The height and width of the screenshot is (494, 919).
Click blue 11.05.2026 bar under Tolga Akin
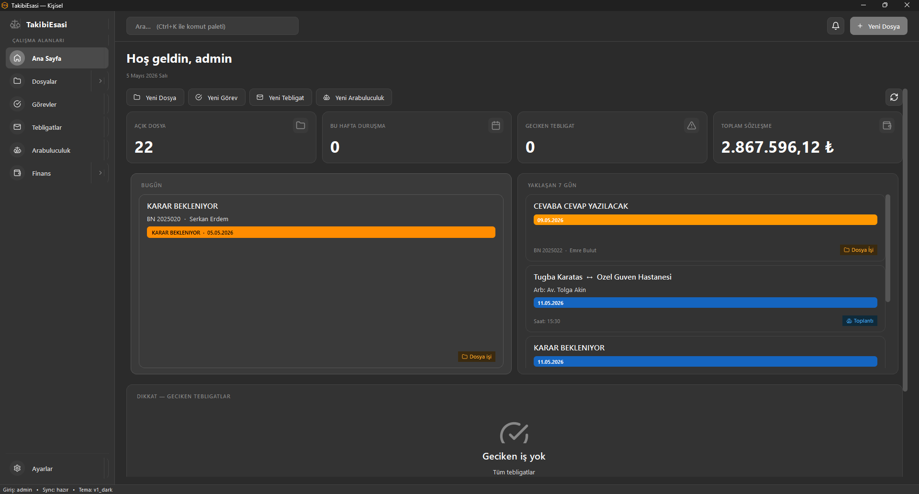click(x=706, y=303)
